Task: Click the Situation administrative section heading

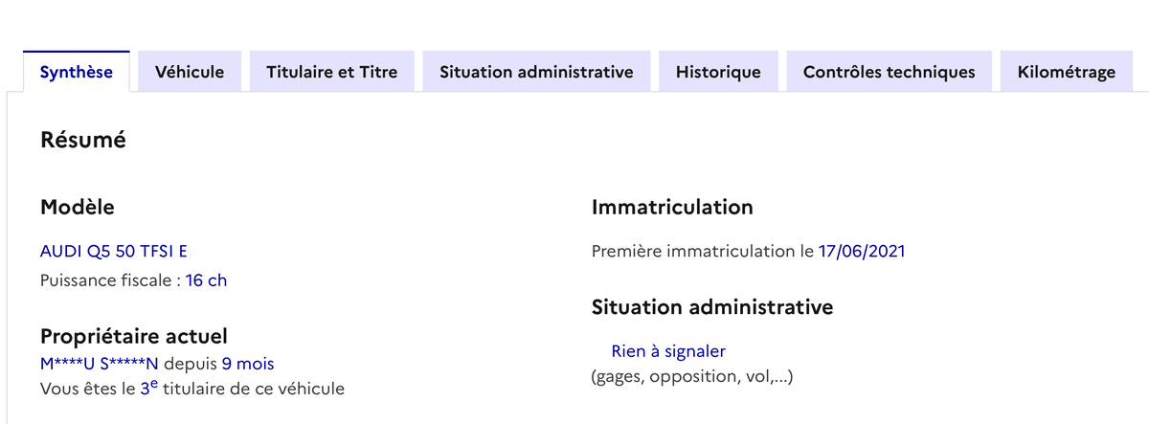Action: [x=712, y=307]
